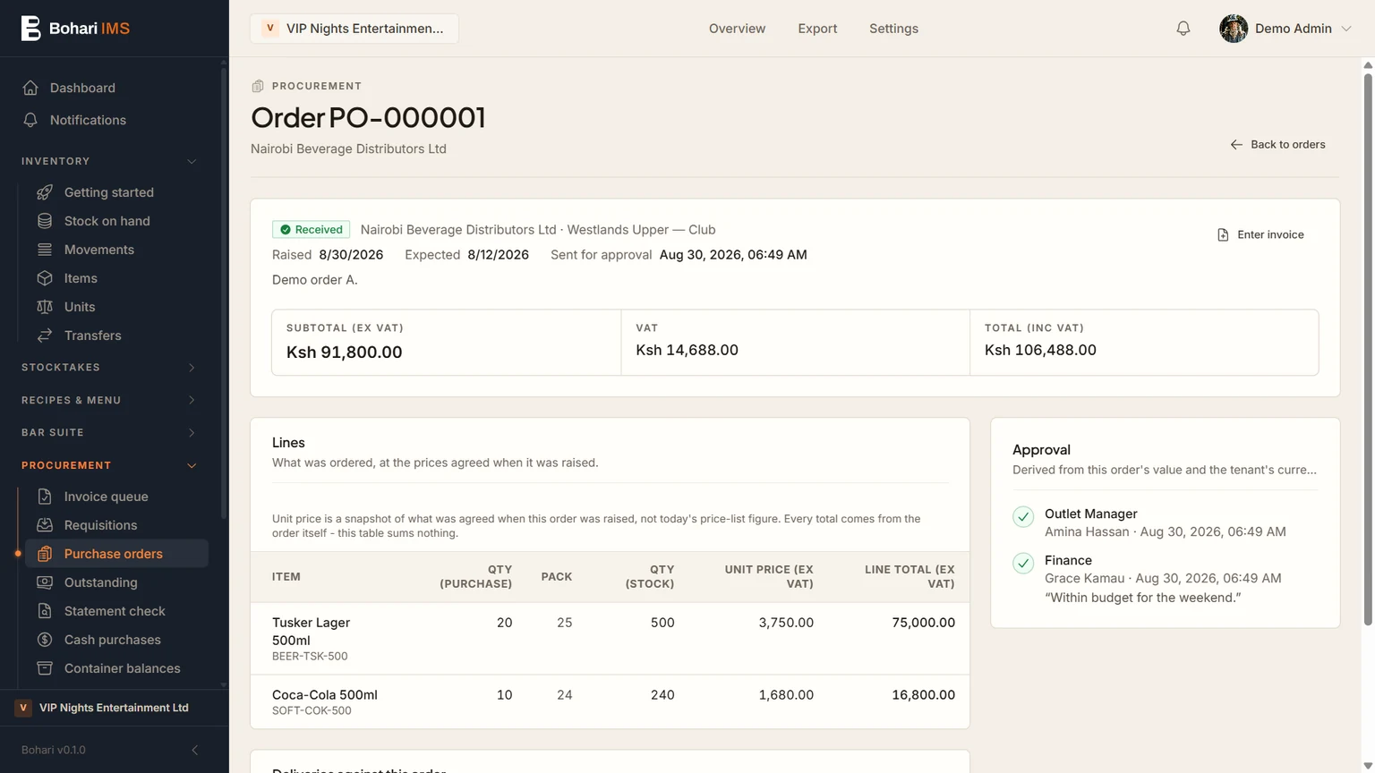
Task: Click unit price 3,750.00
Action: (786, 623)
